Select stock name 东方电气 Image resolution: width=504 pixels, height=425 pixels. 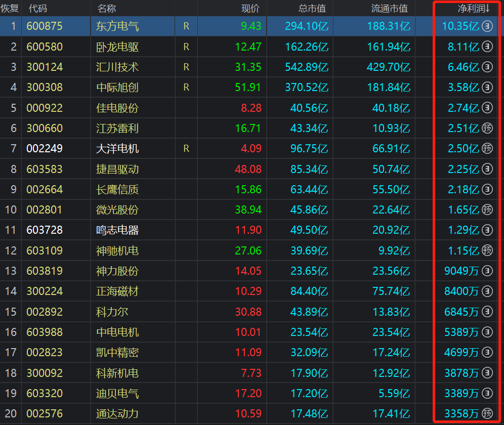[117, 26]
